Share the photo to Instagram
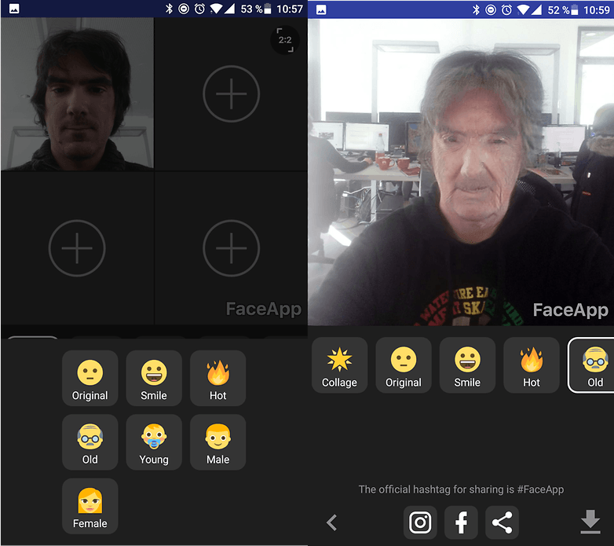The width and height of the screenshot is (614, 546). [420, 522]
